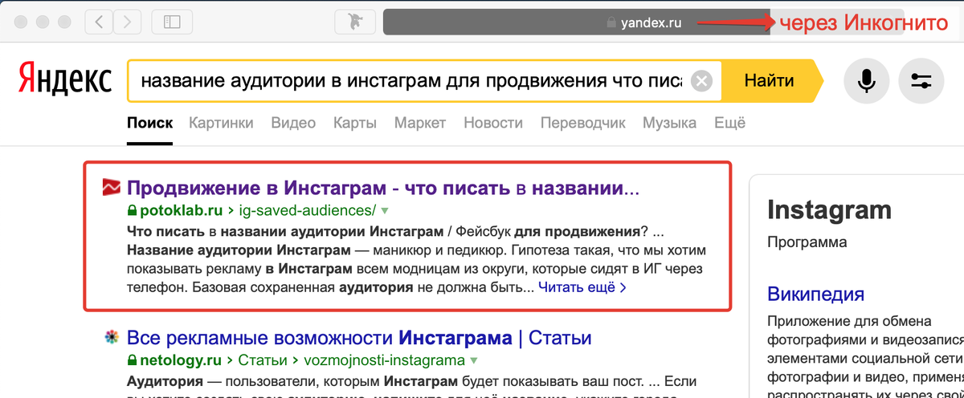Expand the Ещё tab menu

[729, 123]
